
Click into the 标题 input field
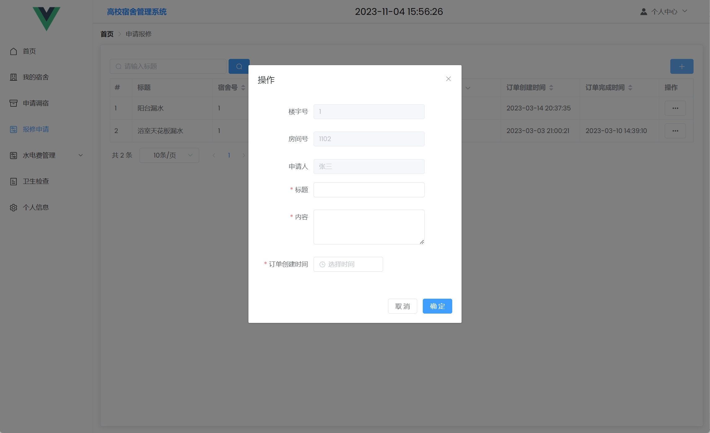pyautogui.click(x=369, y=190)
